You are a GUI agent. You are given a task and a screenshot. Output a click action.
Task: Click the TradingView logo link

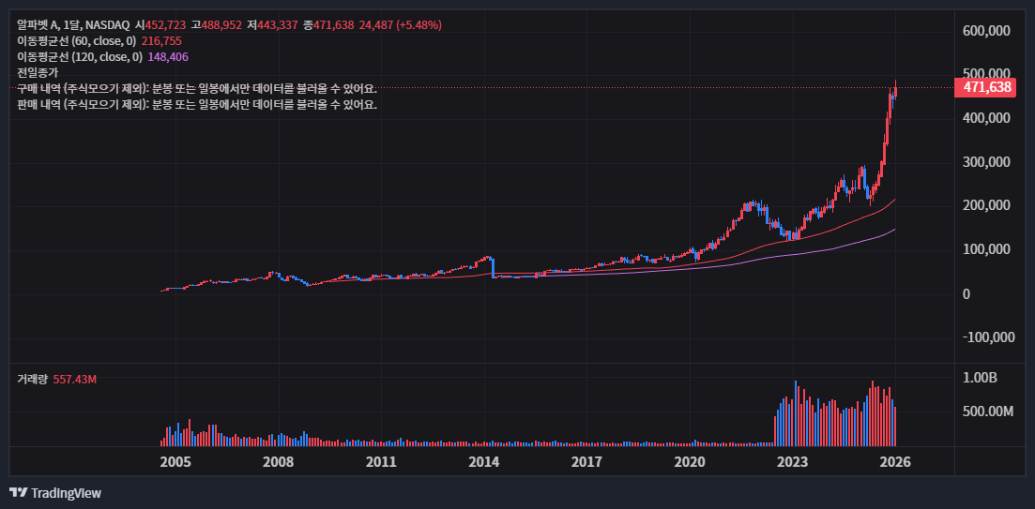pos(55,493)
